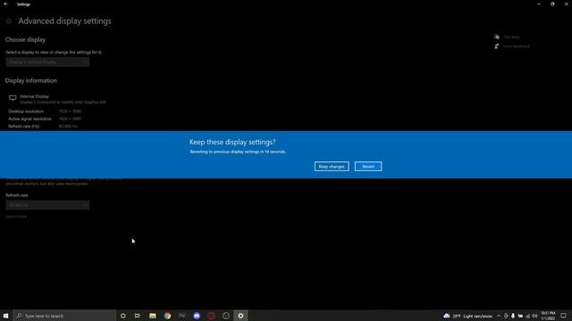Viewport: 572px width, 321px height.
Task: Open File Explorer from the taskbar
Action: click(153, 316)
